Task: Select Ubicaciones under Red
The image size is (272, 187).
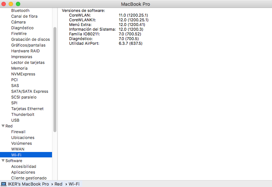Action: (x=23, y=138)
